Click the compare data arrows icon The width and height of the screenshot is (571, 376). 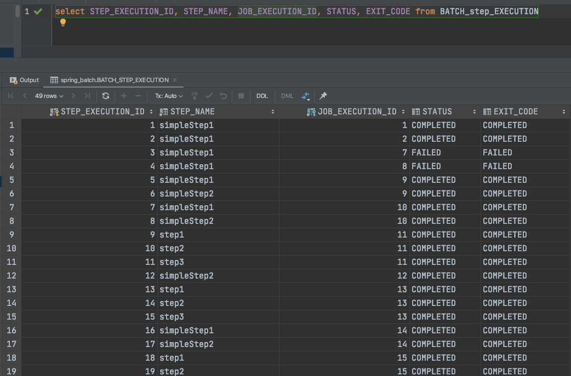[306, 96]
